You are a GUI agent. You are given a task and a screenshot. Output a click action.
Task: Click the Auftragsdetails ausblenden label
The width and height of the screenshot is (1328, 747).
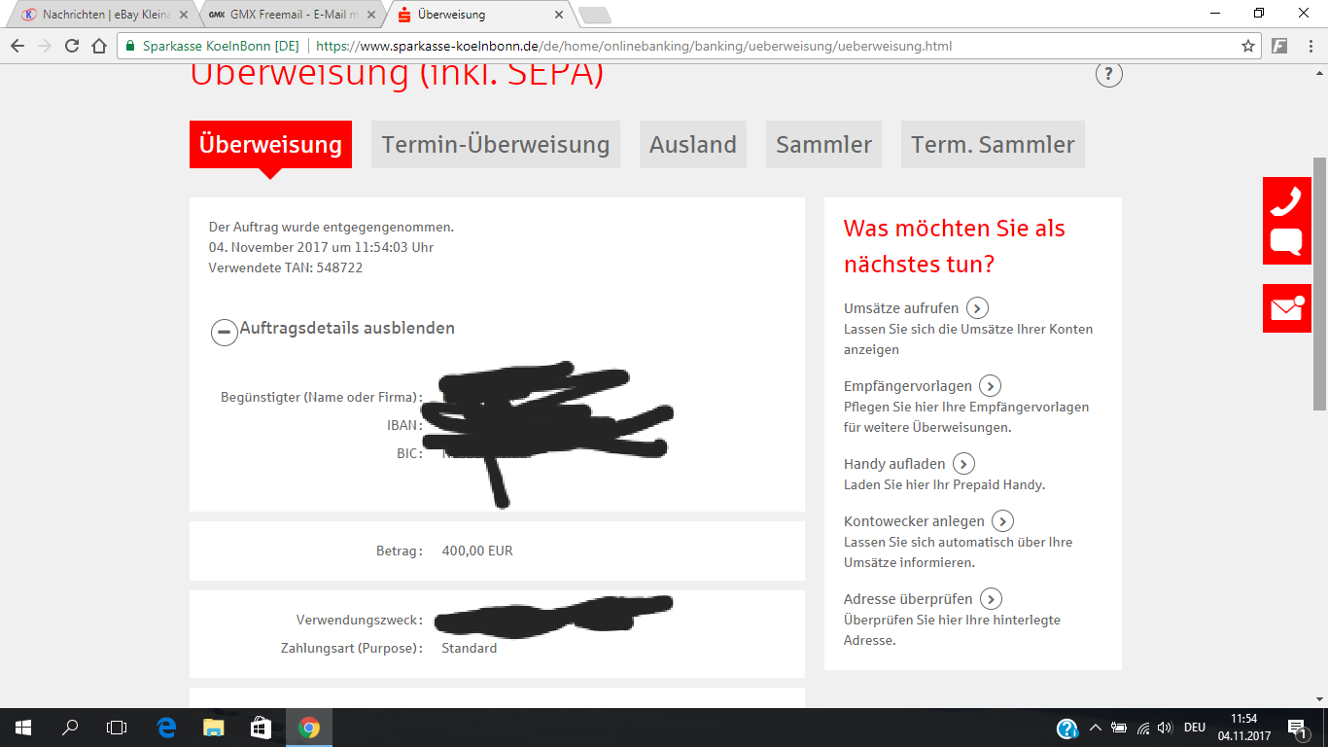click(347, 329)
